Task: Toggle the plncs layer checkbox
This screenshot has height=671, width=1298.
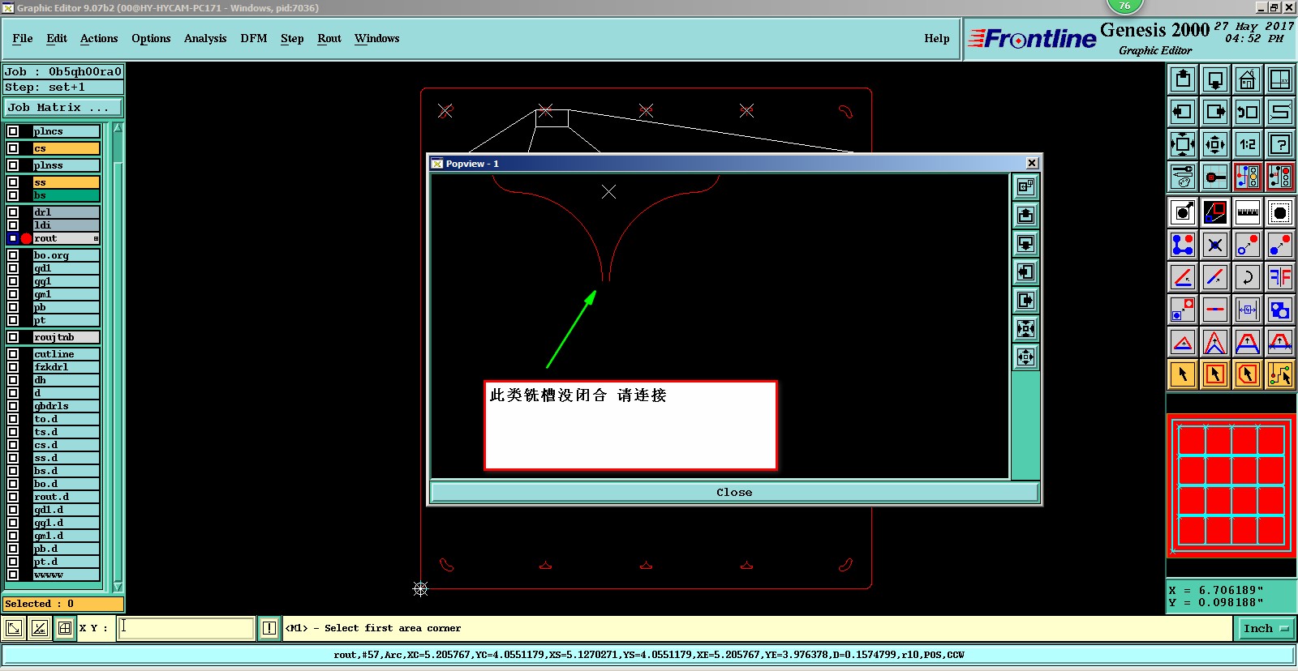Action: pos(13,131)
